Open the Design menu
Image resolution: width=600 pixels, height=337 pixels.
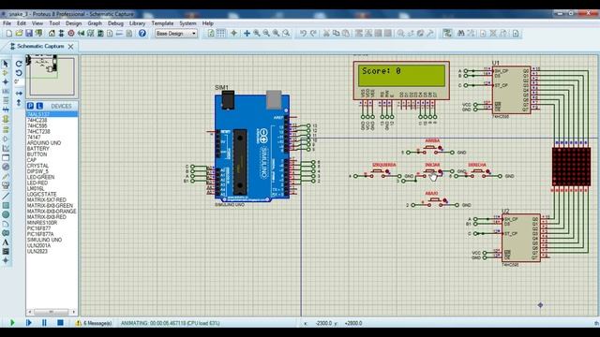click(x=73, y=23)
